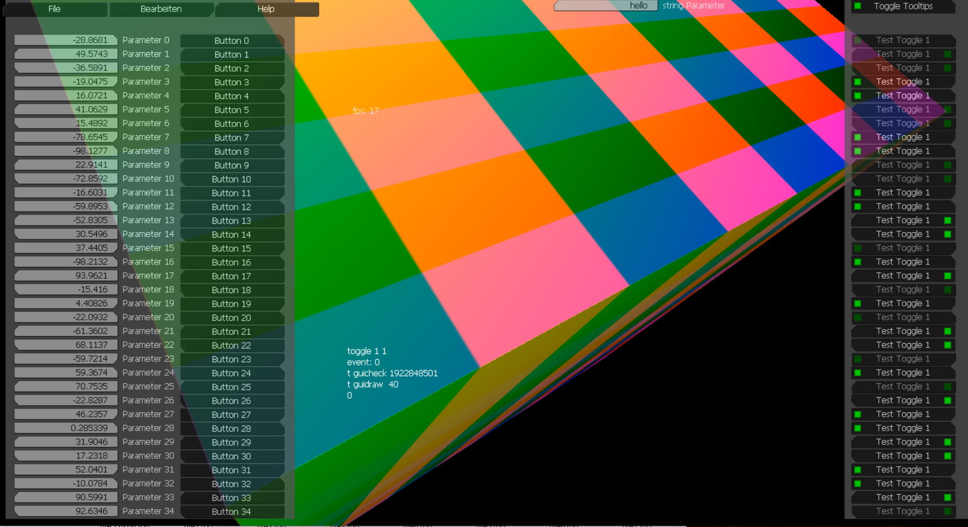Screen dimensions: 968x527
Task: Click Button 12
Action: tap(233, 207)
